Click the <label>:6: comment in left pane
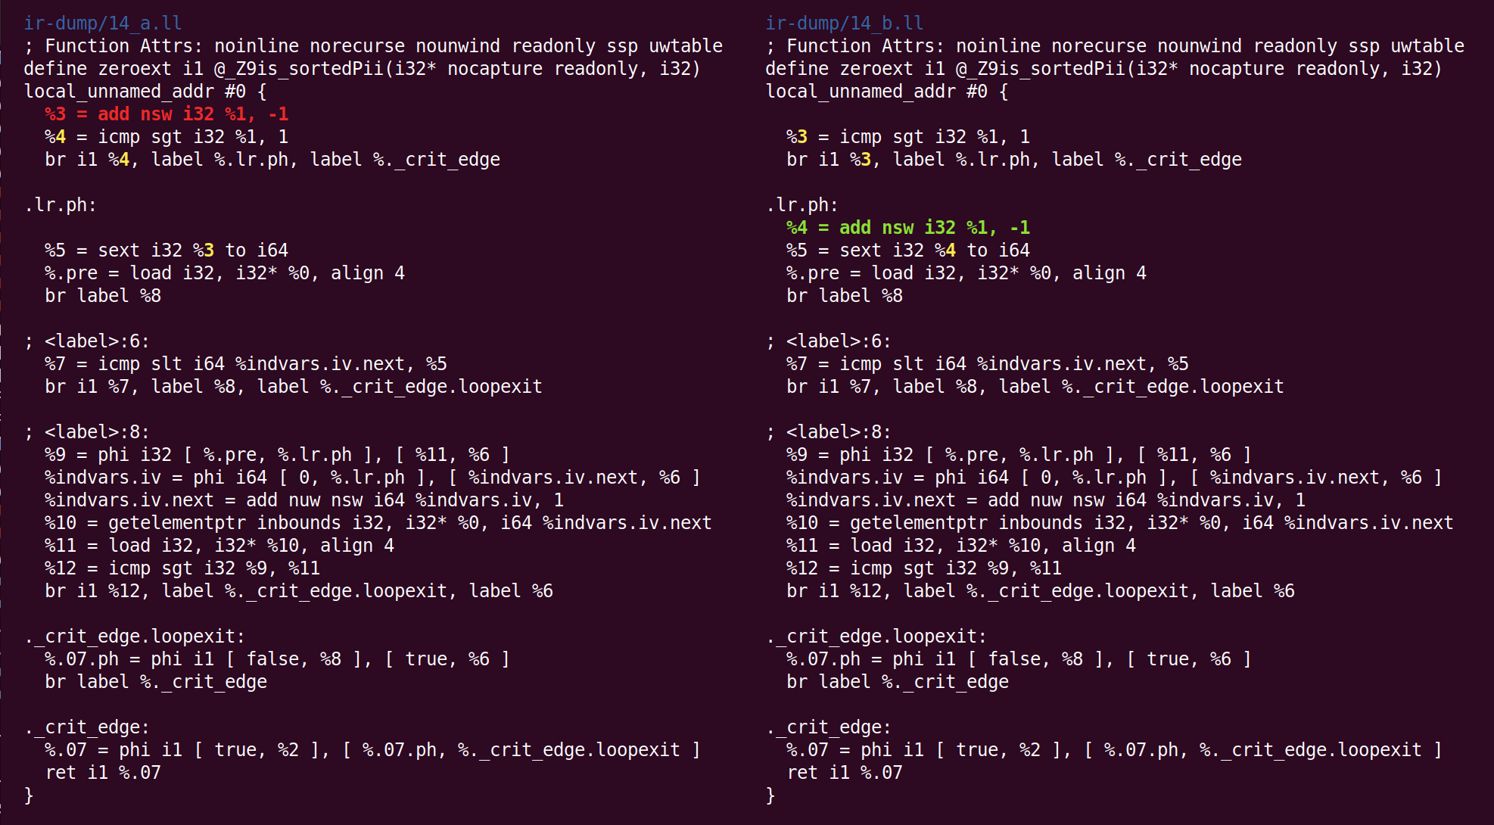This screenshot has width=1494, height=825. tap(87, 341)
